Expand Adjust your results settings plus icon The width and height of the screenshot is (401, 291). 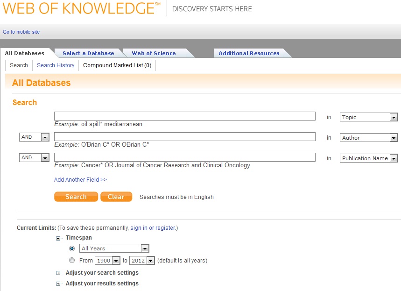pyautogui.click(x=58, y=284)
